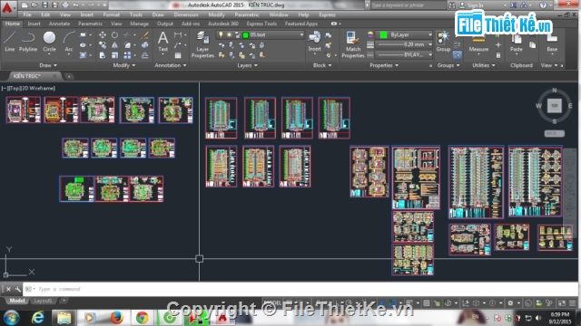Viewport: 581px width, 326px height.
Task: Toggle layer lock icon for 05.text
Action: click(237, 34)
